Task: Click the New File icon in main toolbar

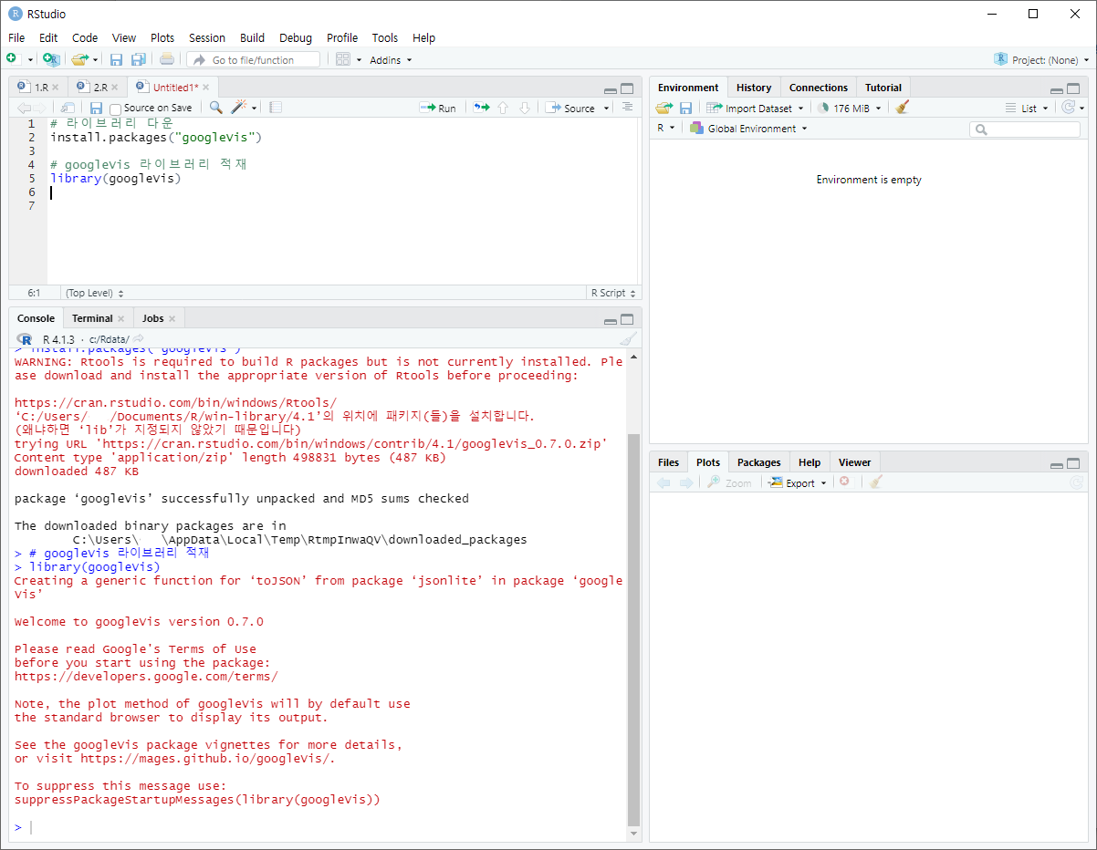Action: pos(13,59)
